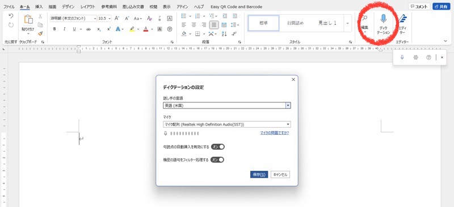454x207 pixels.
Task: Click the Comments (コメント) button
Action: pos(419,7)
